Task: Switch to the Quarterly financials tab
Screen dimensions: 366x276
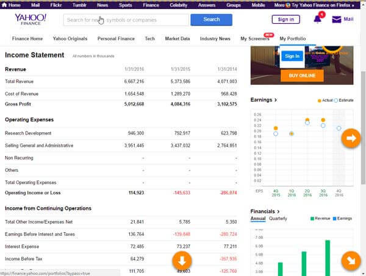Action: 278,218
